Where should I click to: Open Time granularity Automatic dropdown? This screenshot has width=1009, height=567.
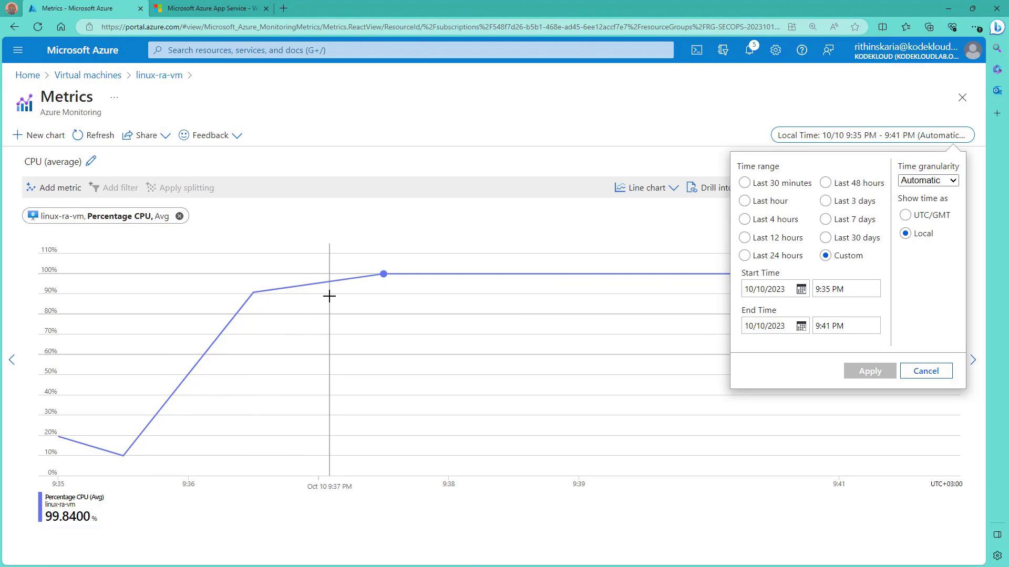pyautogui.click(x=928, y=180)
